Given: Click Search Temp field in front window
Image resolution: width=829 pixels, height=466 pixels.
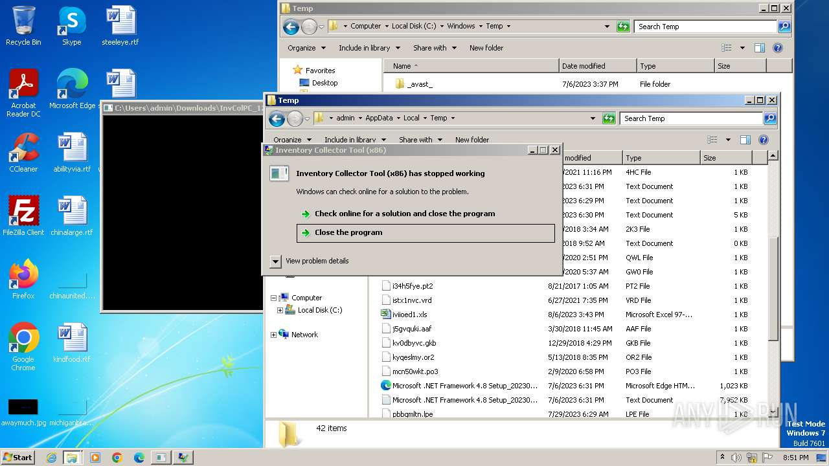Looking at the screenshot, I should 690,118.
